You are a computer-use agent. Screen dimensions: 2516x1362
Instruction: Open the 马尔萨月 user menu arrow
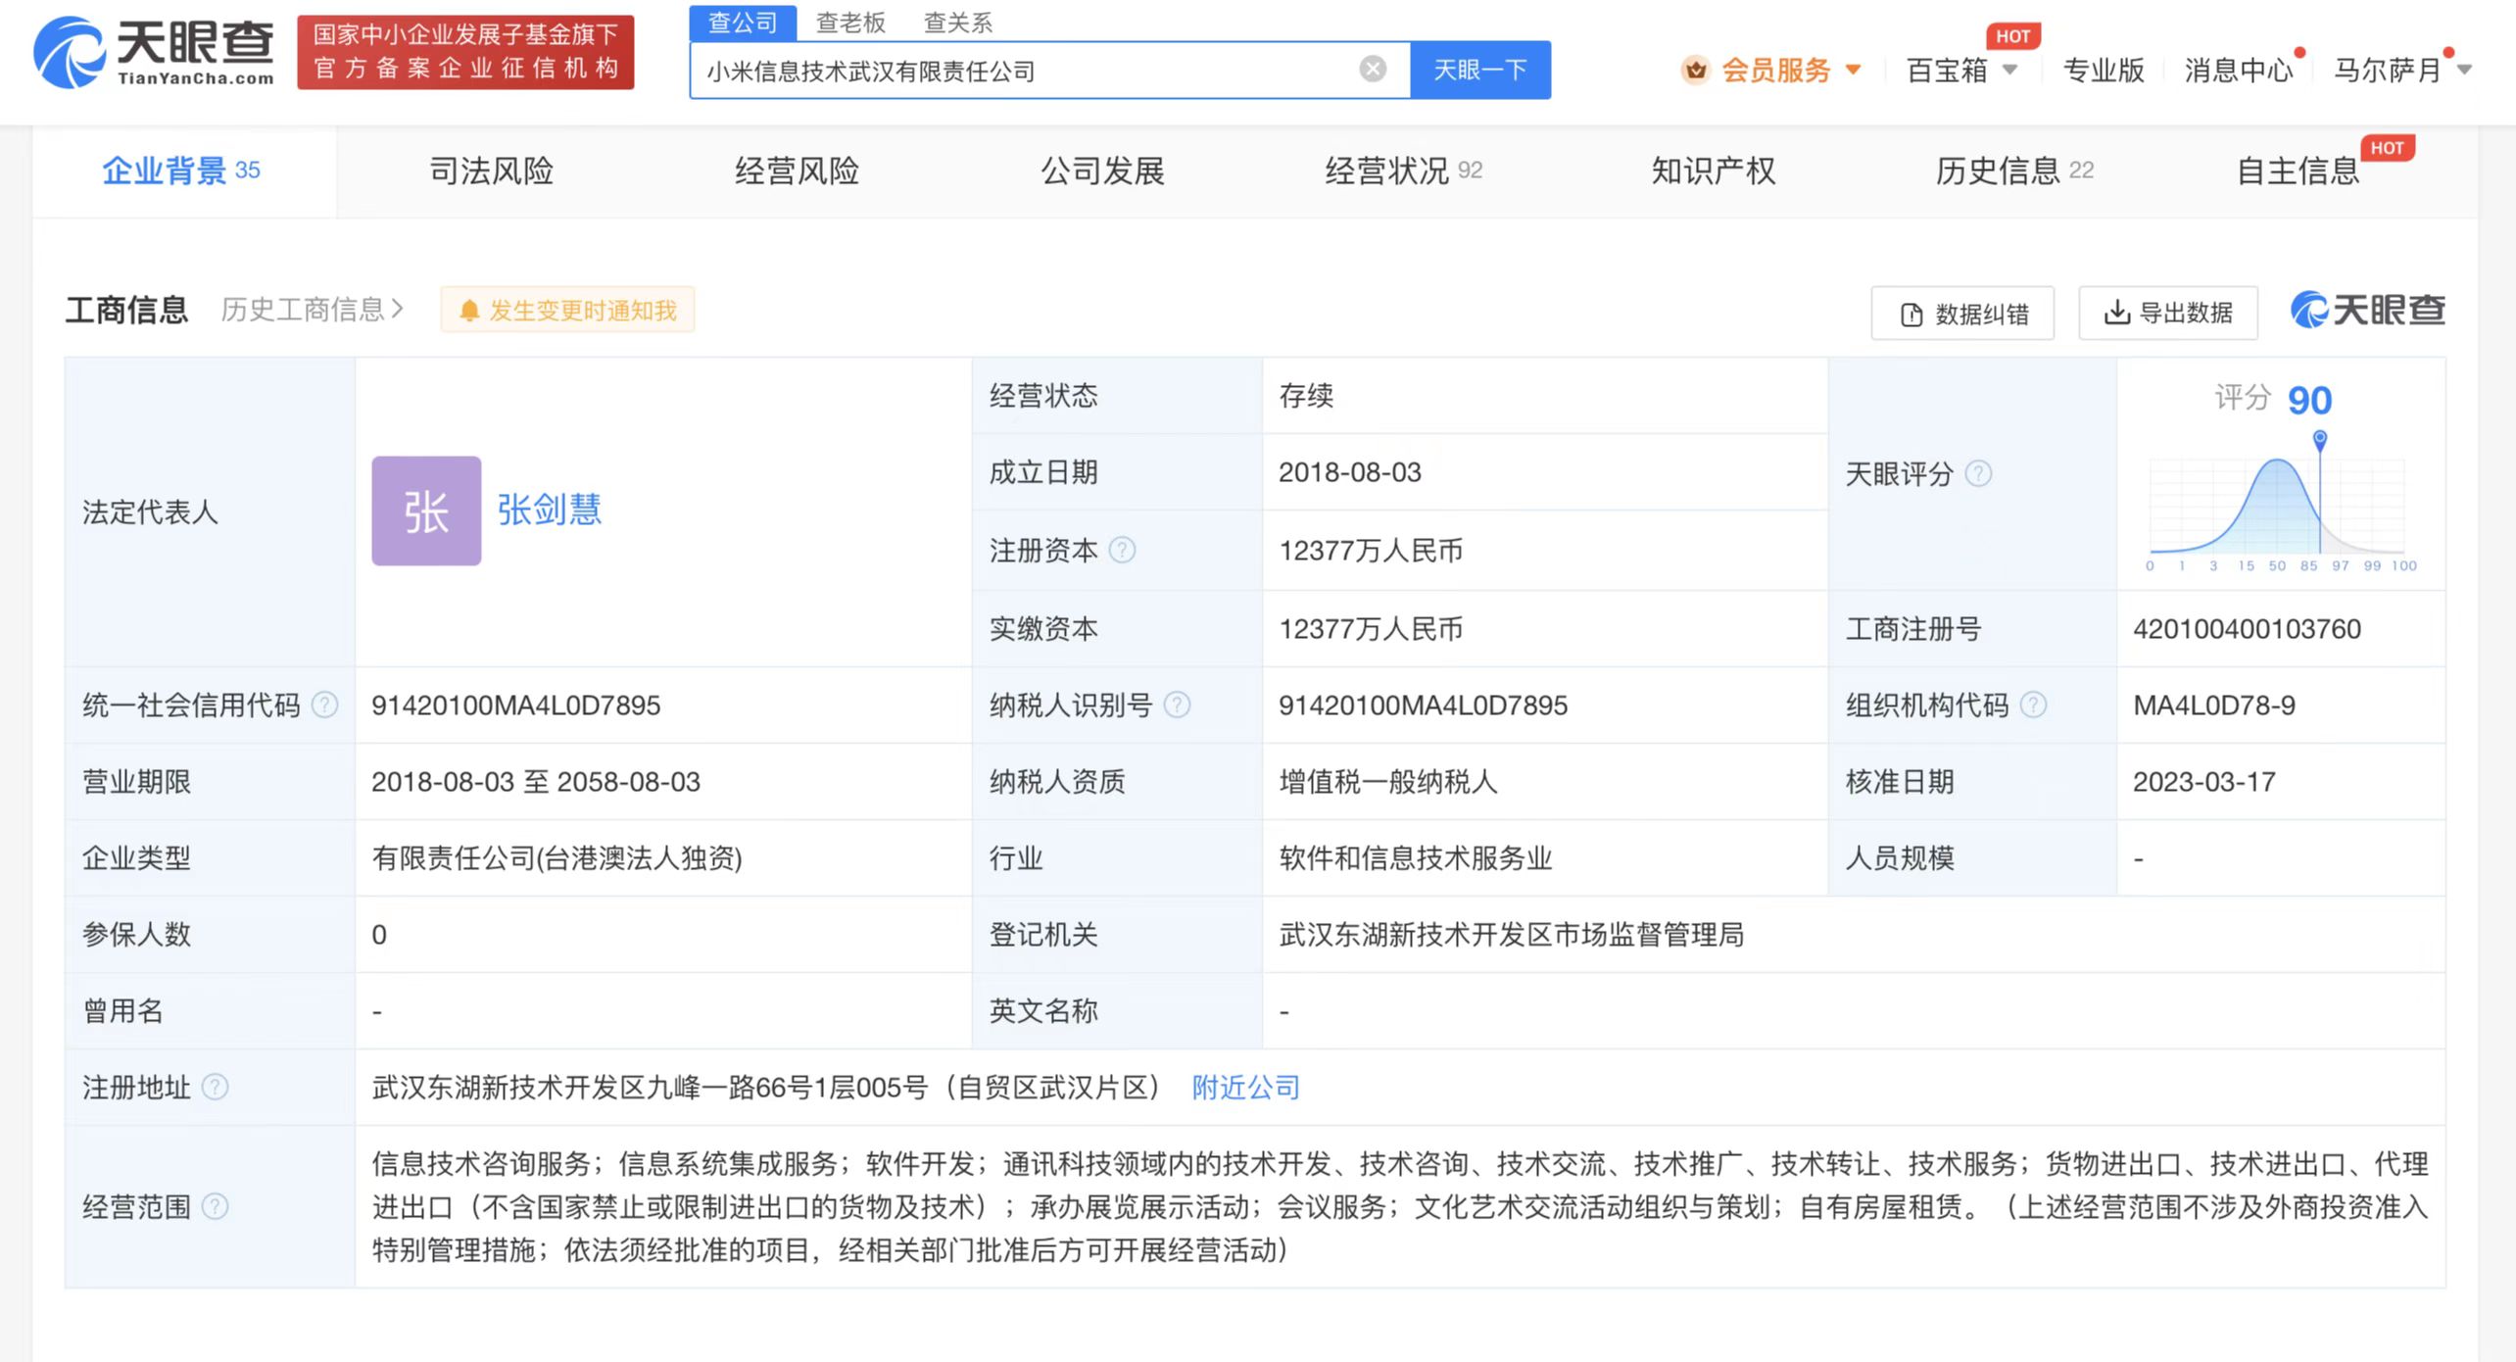coord(2465,70)
